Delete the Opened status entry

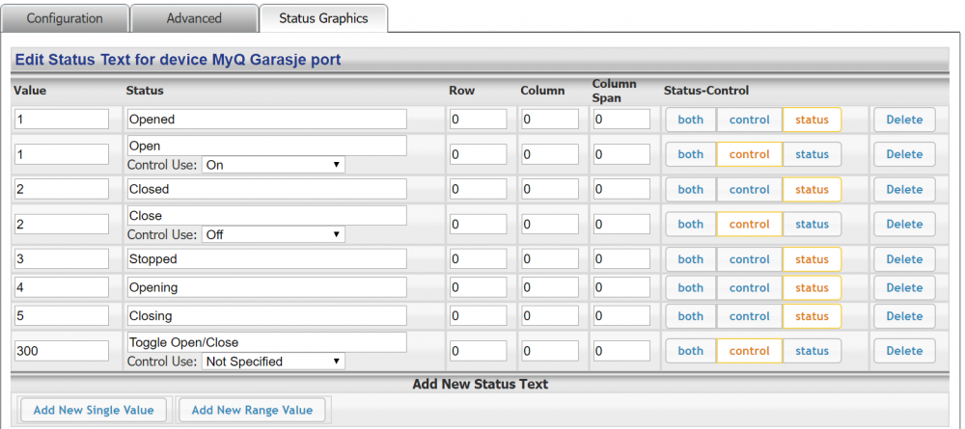904,120
